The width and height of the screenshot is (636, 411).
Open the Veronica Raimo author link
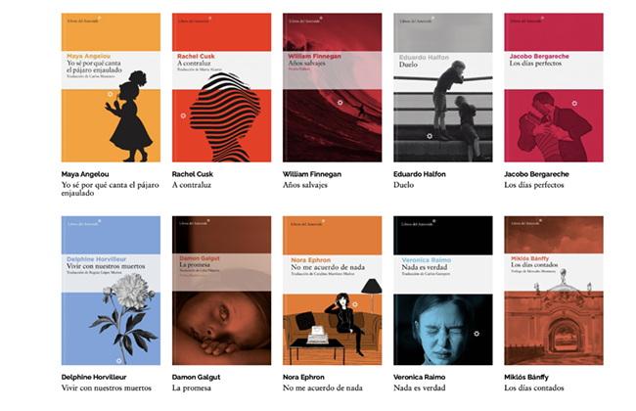click(419, 377)
